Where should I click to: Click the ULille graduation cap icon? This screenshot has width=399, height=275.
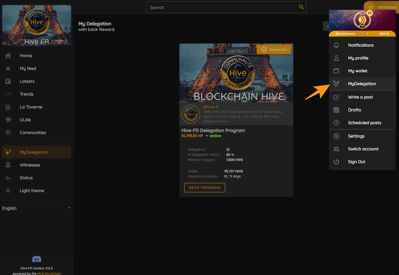[8, 120]
